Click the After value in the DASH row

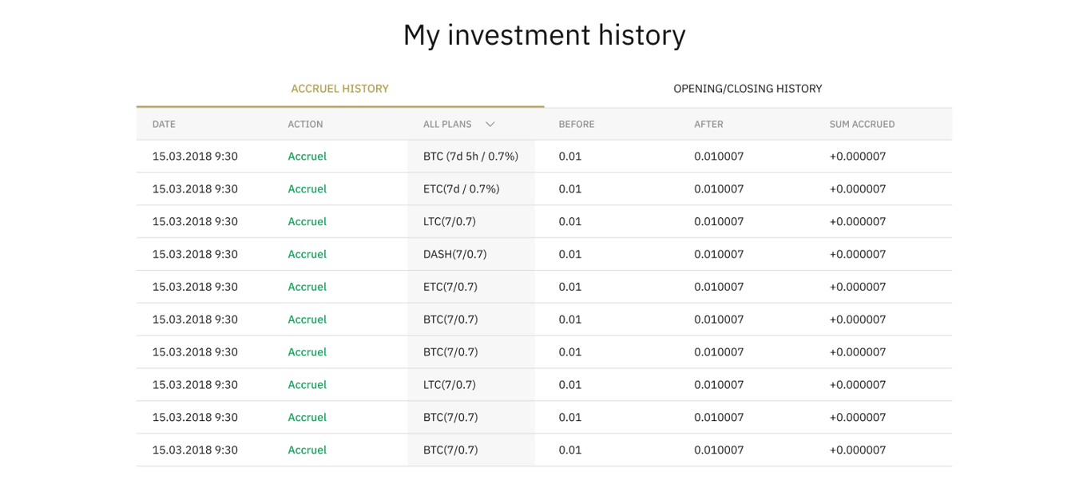coord(718,254)
